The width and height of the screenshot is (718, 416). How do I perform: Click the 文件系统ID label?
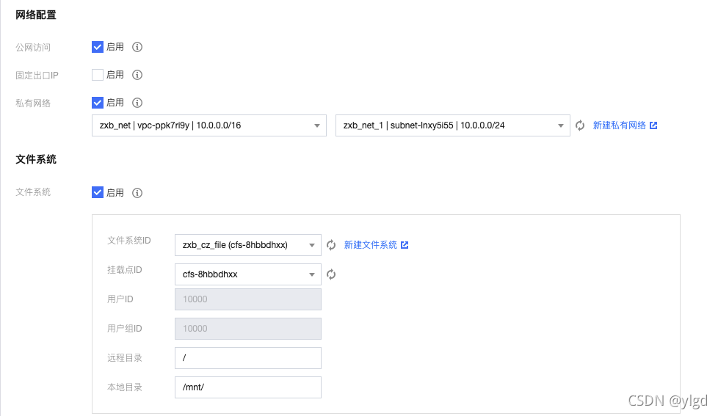pyautogui.click(x=129, y=241)
